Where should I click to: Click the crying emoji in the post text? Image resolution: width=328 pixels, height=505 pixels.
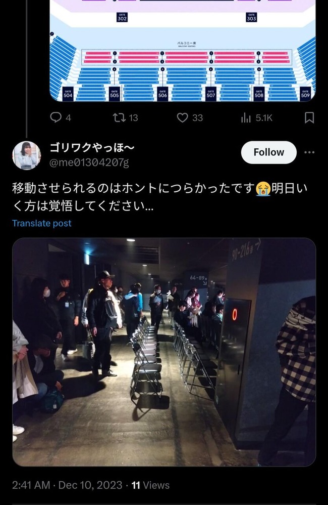[263, 188]
